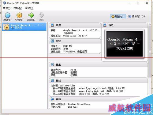The width and height of the screenshot is (153, 115).
Task: Open the Storage section header 存储
Action: point(58,81)
